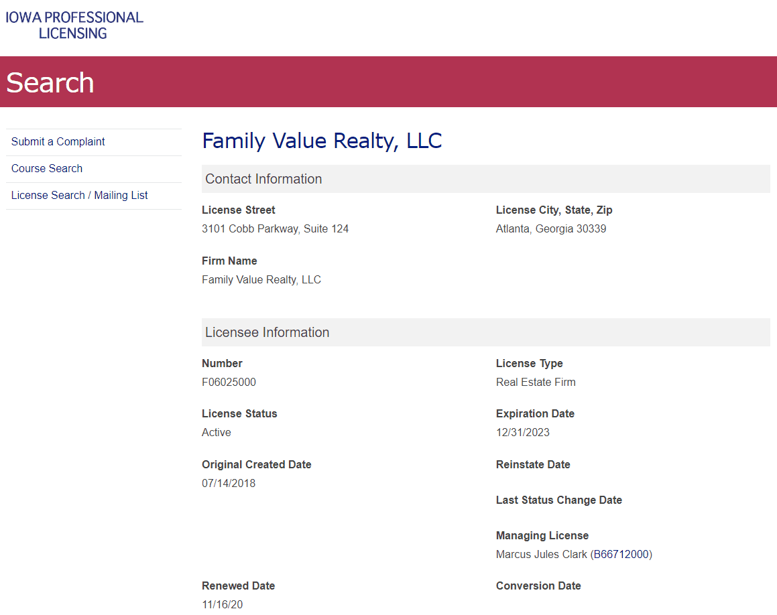Click the Original Created Date 07/14/2018
Image resolution: width=777 pixels, height=615 pixels.
229,483
